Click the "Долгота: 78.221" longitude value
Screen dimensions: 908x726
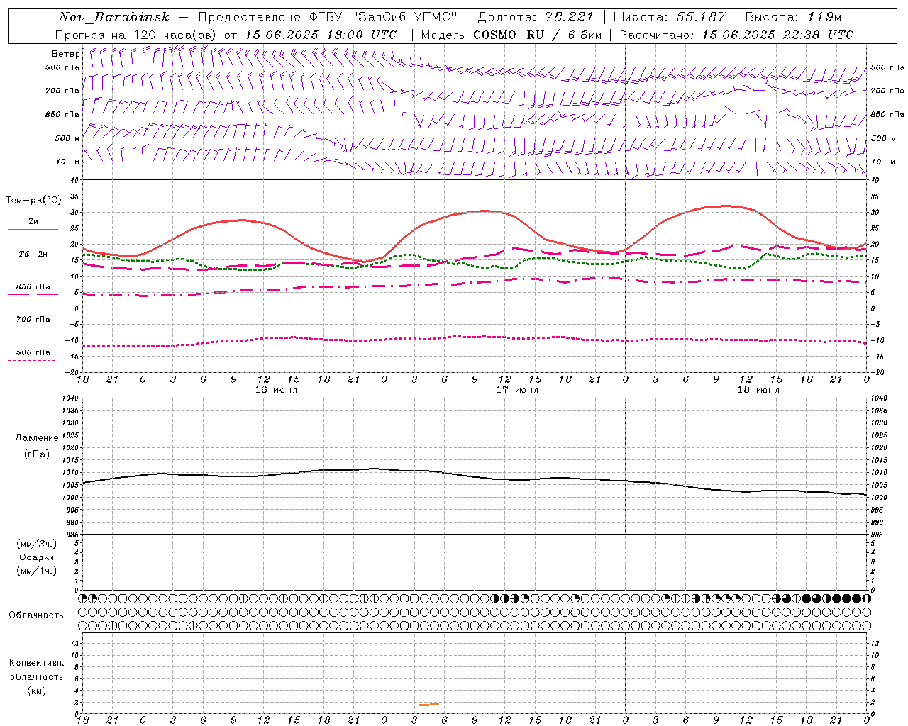coord(535,17)
